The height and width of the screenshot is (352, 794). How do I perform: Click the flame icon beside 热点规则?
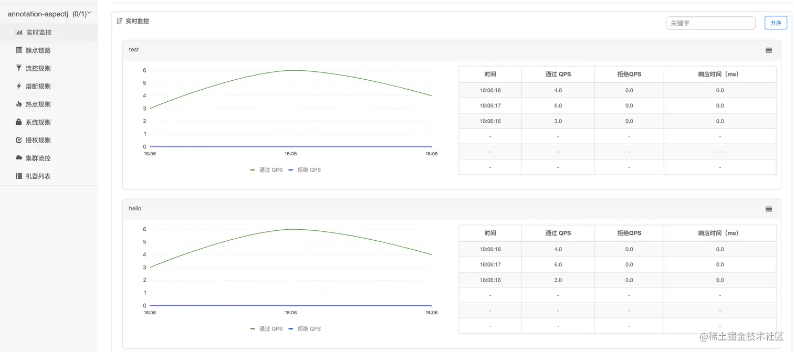pos(19,104)
